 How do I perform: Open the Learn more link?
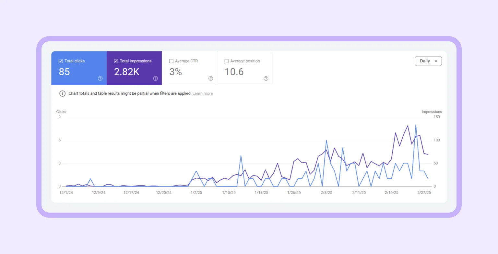[x=202, y=93]
